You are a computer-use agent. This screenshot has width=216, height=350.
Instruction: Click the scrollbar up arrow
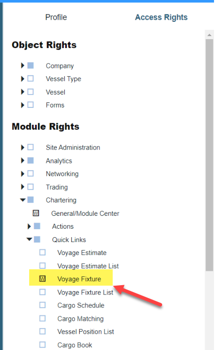coord(209,35)
